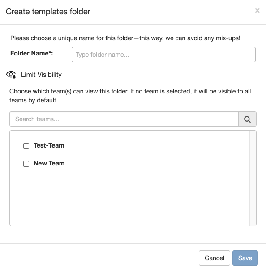Click blank footer area left of Cancel
266x271 pixels.
tap(99, 258)
